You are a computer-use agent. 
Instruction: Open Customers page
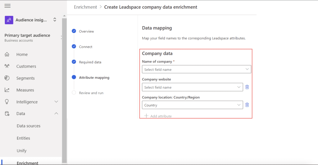(26, 66)
